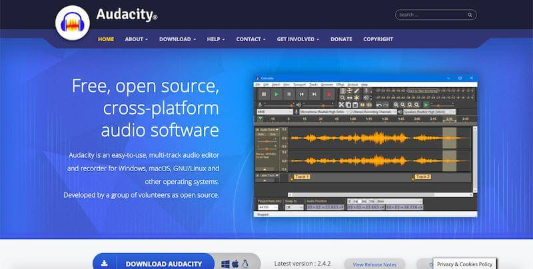Click the Paste clipboard icon
Viewport: 533px width, 269px height.
point(355,105)
